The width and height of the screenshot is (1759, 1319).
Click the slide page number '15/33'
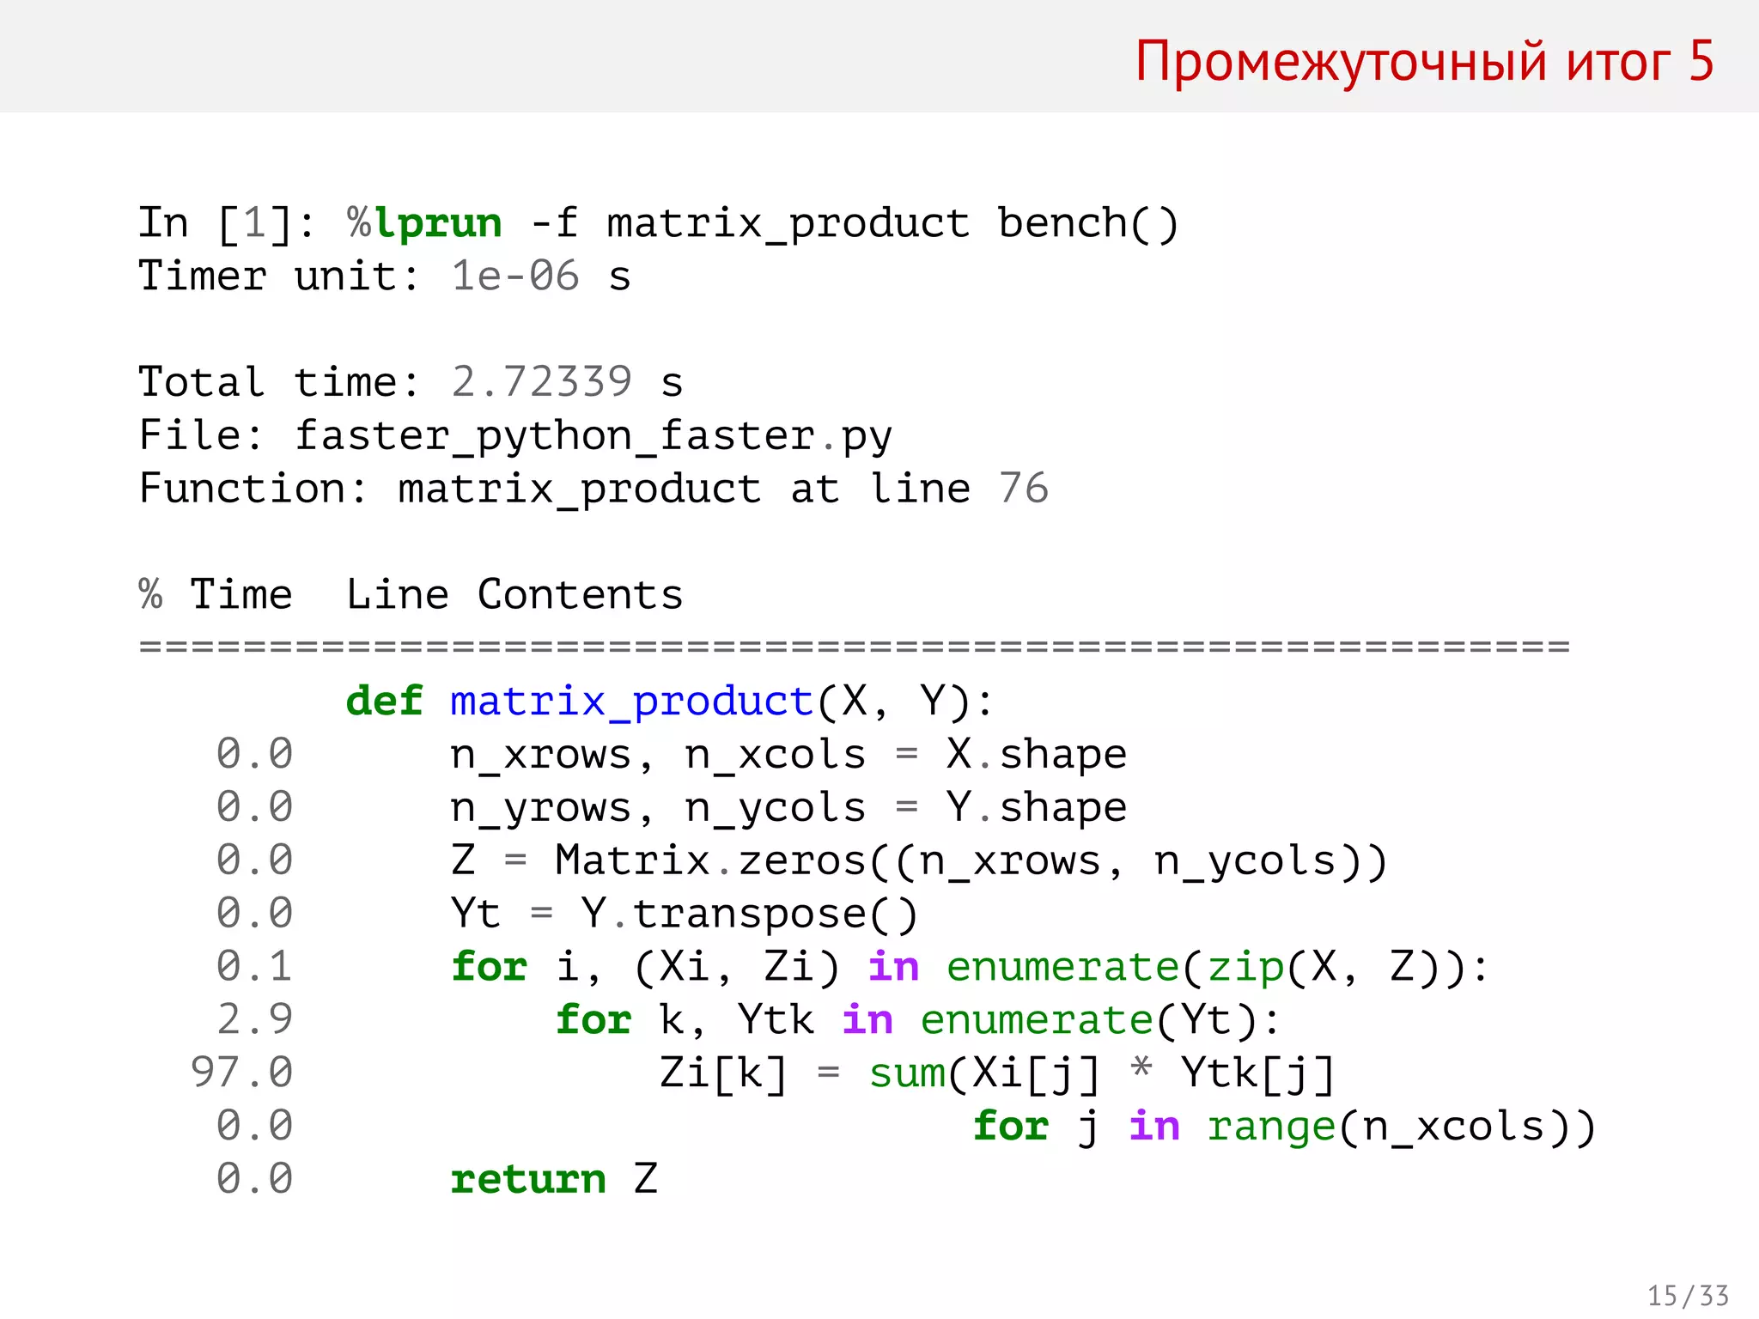[x=1688, y=1295]
